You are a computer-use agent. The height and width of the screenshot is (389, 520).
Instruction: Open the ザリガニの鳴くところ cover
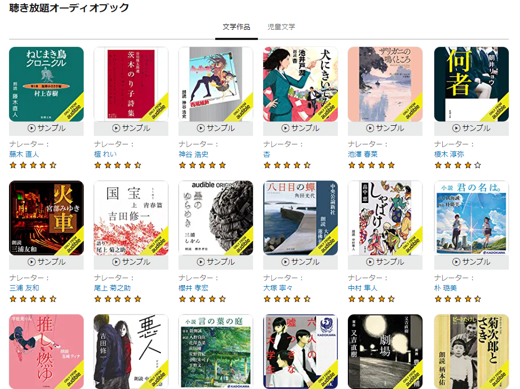(385, 84)
